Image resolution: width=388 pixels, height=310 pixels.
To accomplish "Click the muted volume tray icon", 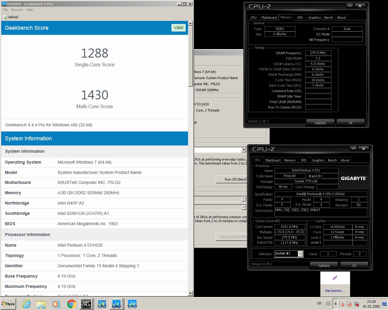I will 342,304.
